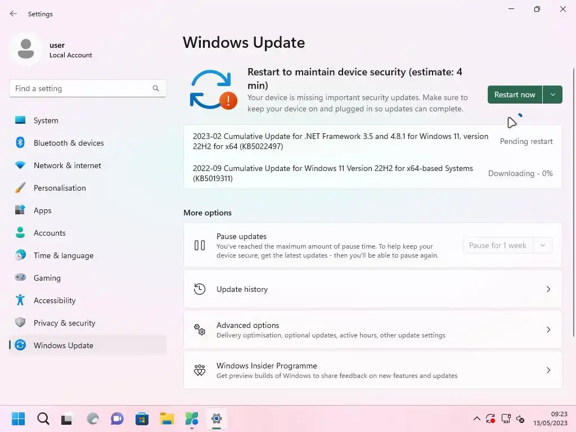
Task: Click the update status warning icon
Action: coord(213,89)
